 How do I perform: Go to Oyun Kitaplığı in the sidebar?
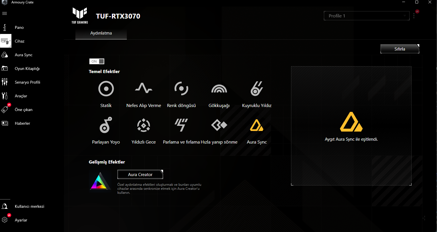coord(27,68)
